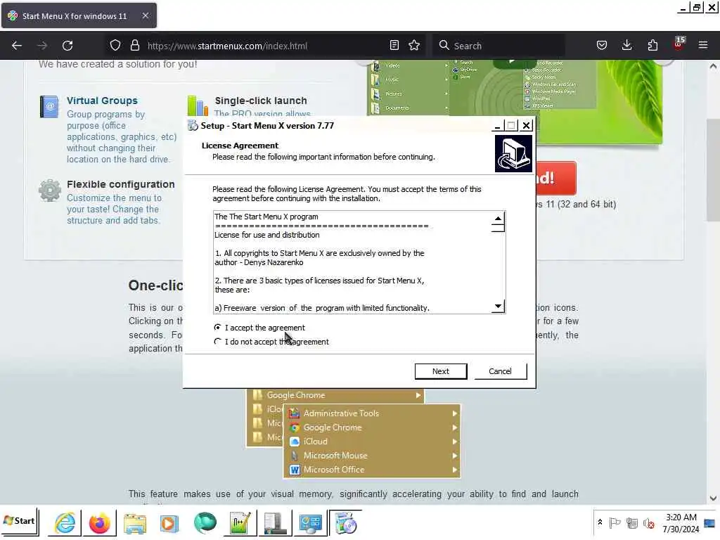Show hidden tray icons arrow
This screenshot has height=540, width=720.
pyautogui.click(x=600, y=522)
